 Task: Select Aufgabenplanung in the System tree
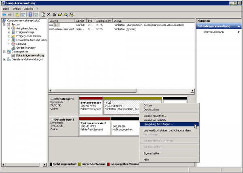(27, 28)
